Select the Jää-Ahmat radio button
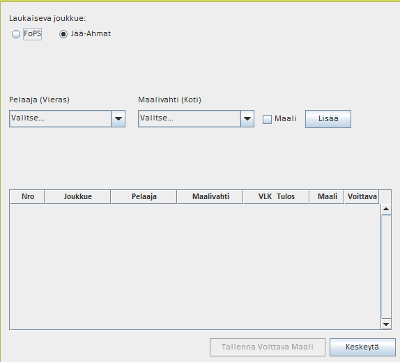 (63, 34)
